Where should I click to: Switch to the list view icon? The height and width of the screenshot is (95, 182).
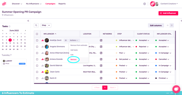click(x=172, y=25)
